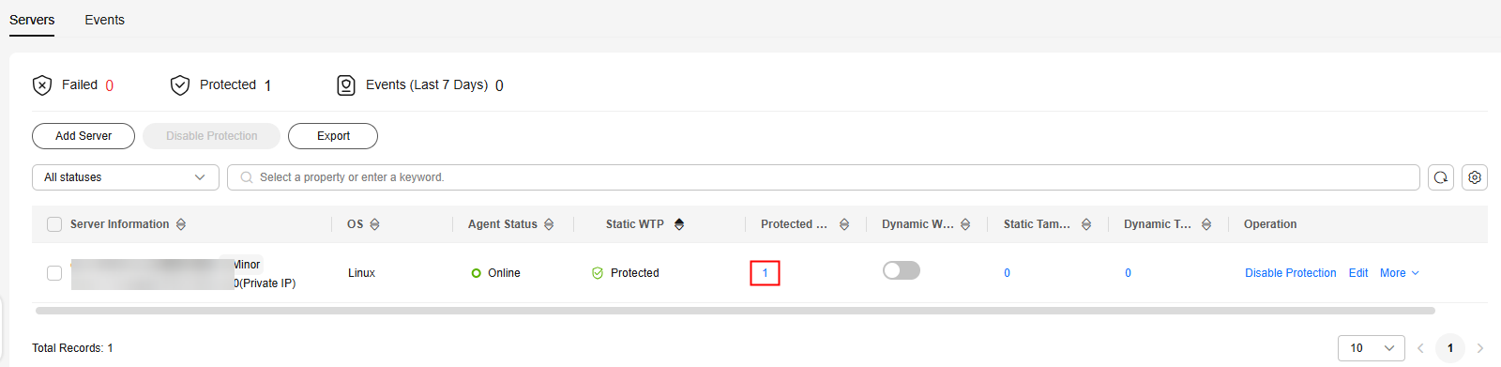Click the Add Server button

pos(83,136)
